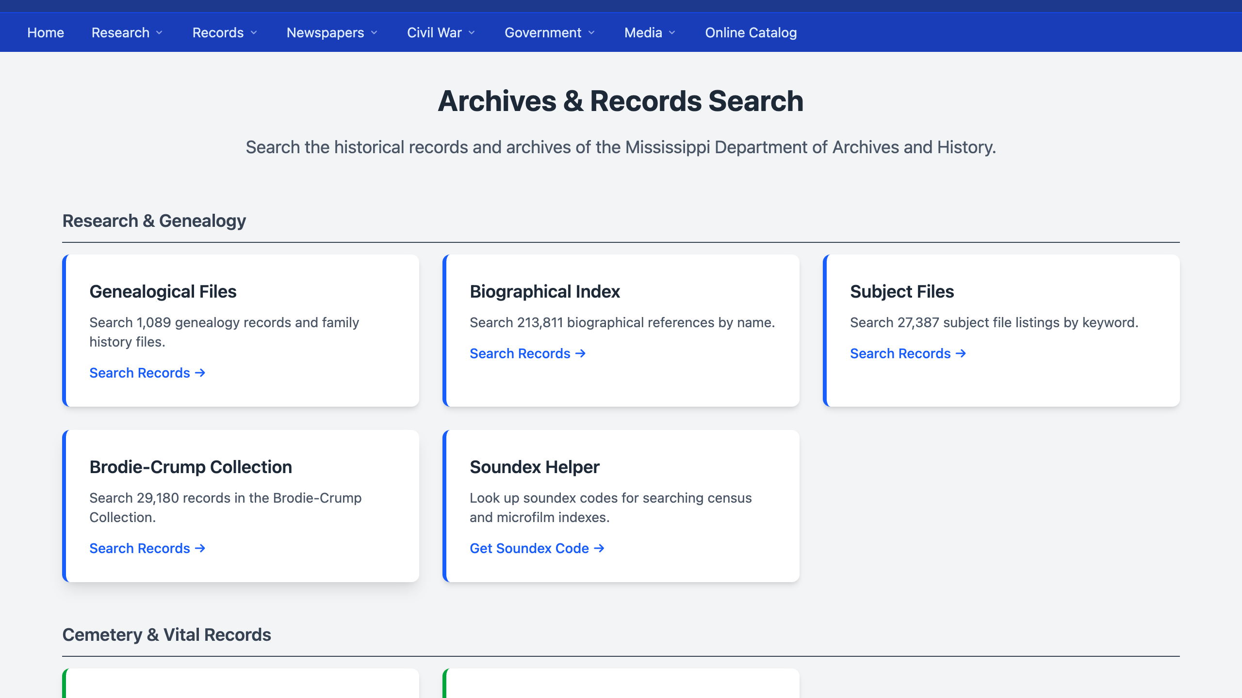Expand the Research dropdown menu

(127, 32)
